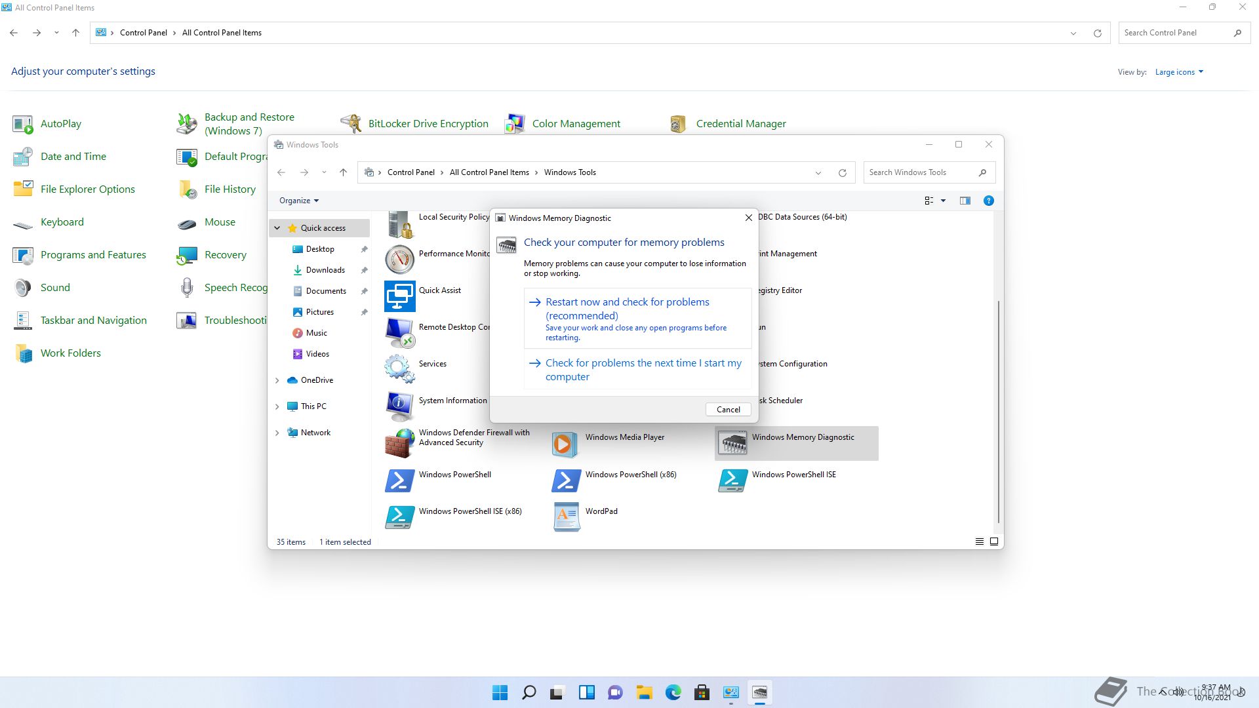Switch to details view in status bar
The height and width of the screenshot is (708, 1259).
pyautogui.click(x=979, y=541)
